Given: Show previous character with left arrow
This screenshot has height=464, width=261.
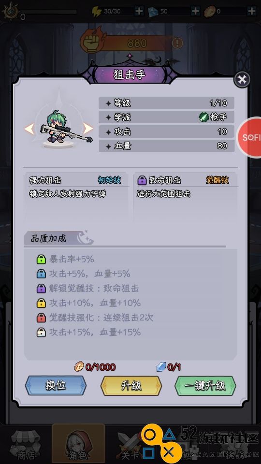Looking at the screenshot, I should 29,129.
